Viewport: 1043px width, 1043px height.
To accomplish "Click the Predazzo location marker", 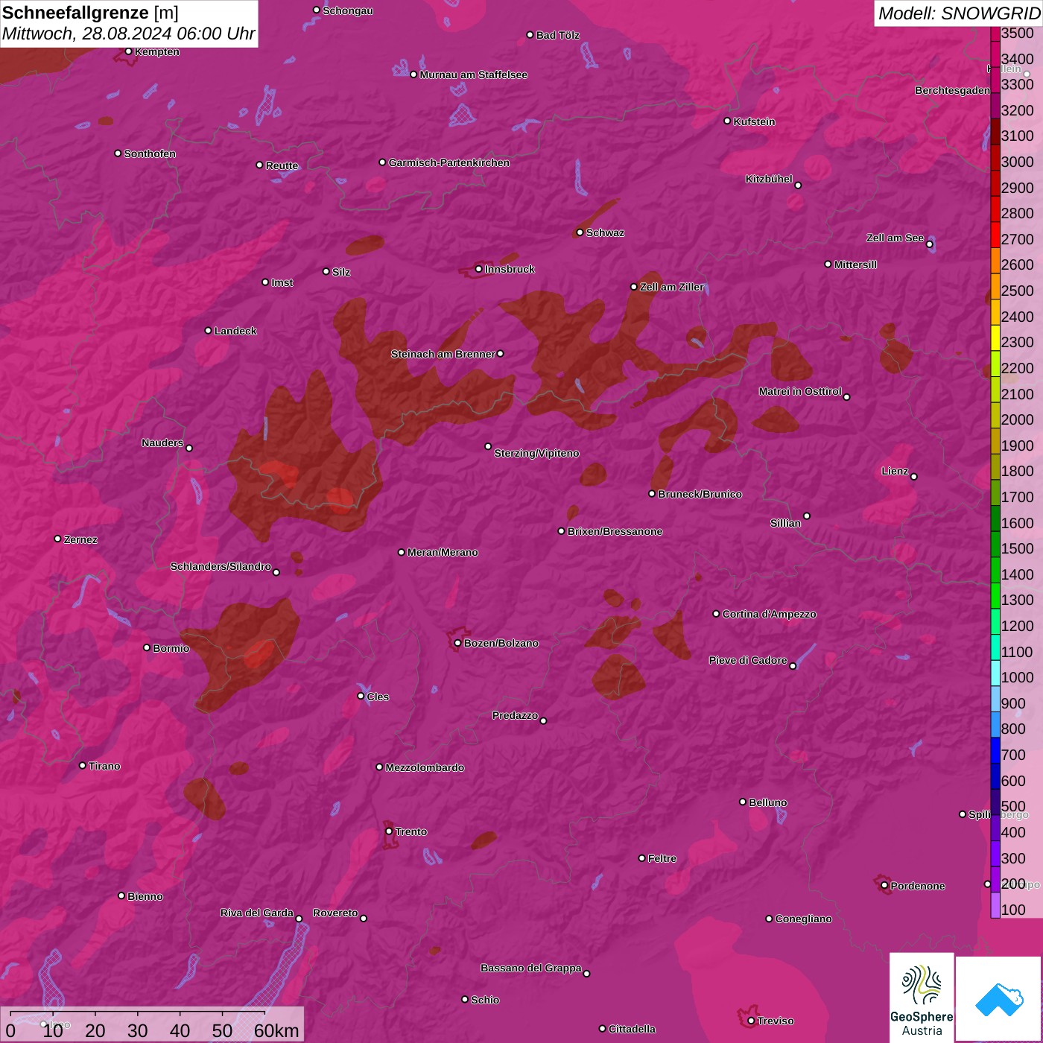I will click(543, 720).
